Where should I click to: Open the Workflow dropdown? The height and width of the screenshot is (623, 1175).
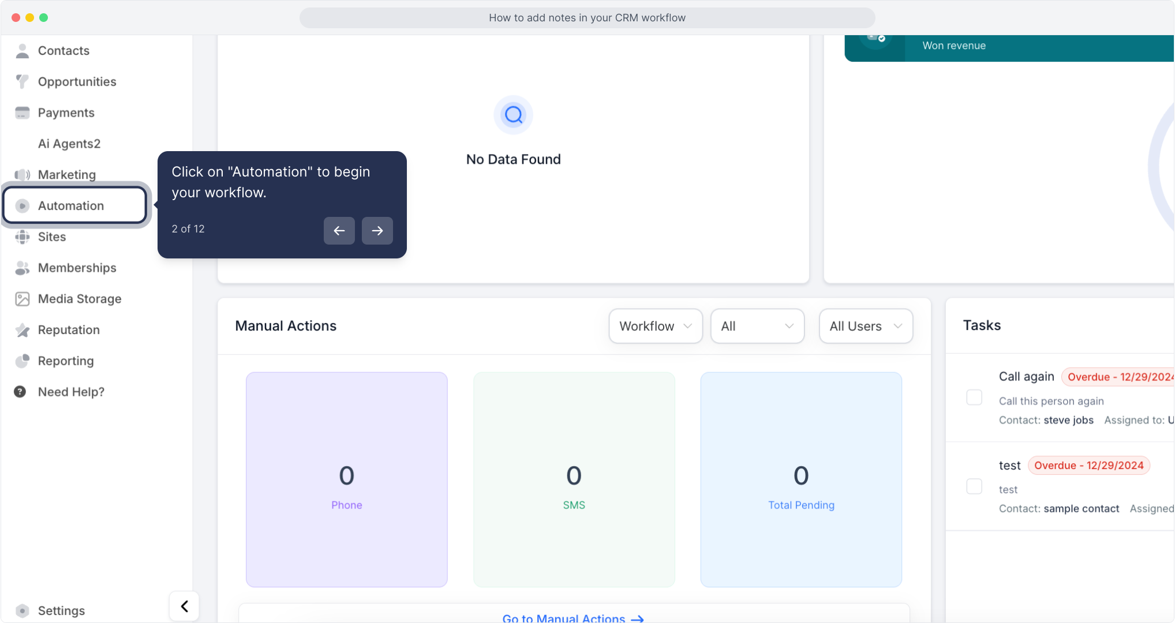(656, 326)
